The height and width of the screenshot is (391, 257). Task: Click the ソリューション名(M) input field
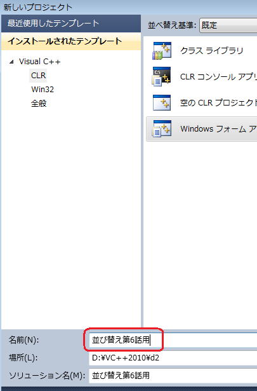coord(173,375)
